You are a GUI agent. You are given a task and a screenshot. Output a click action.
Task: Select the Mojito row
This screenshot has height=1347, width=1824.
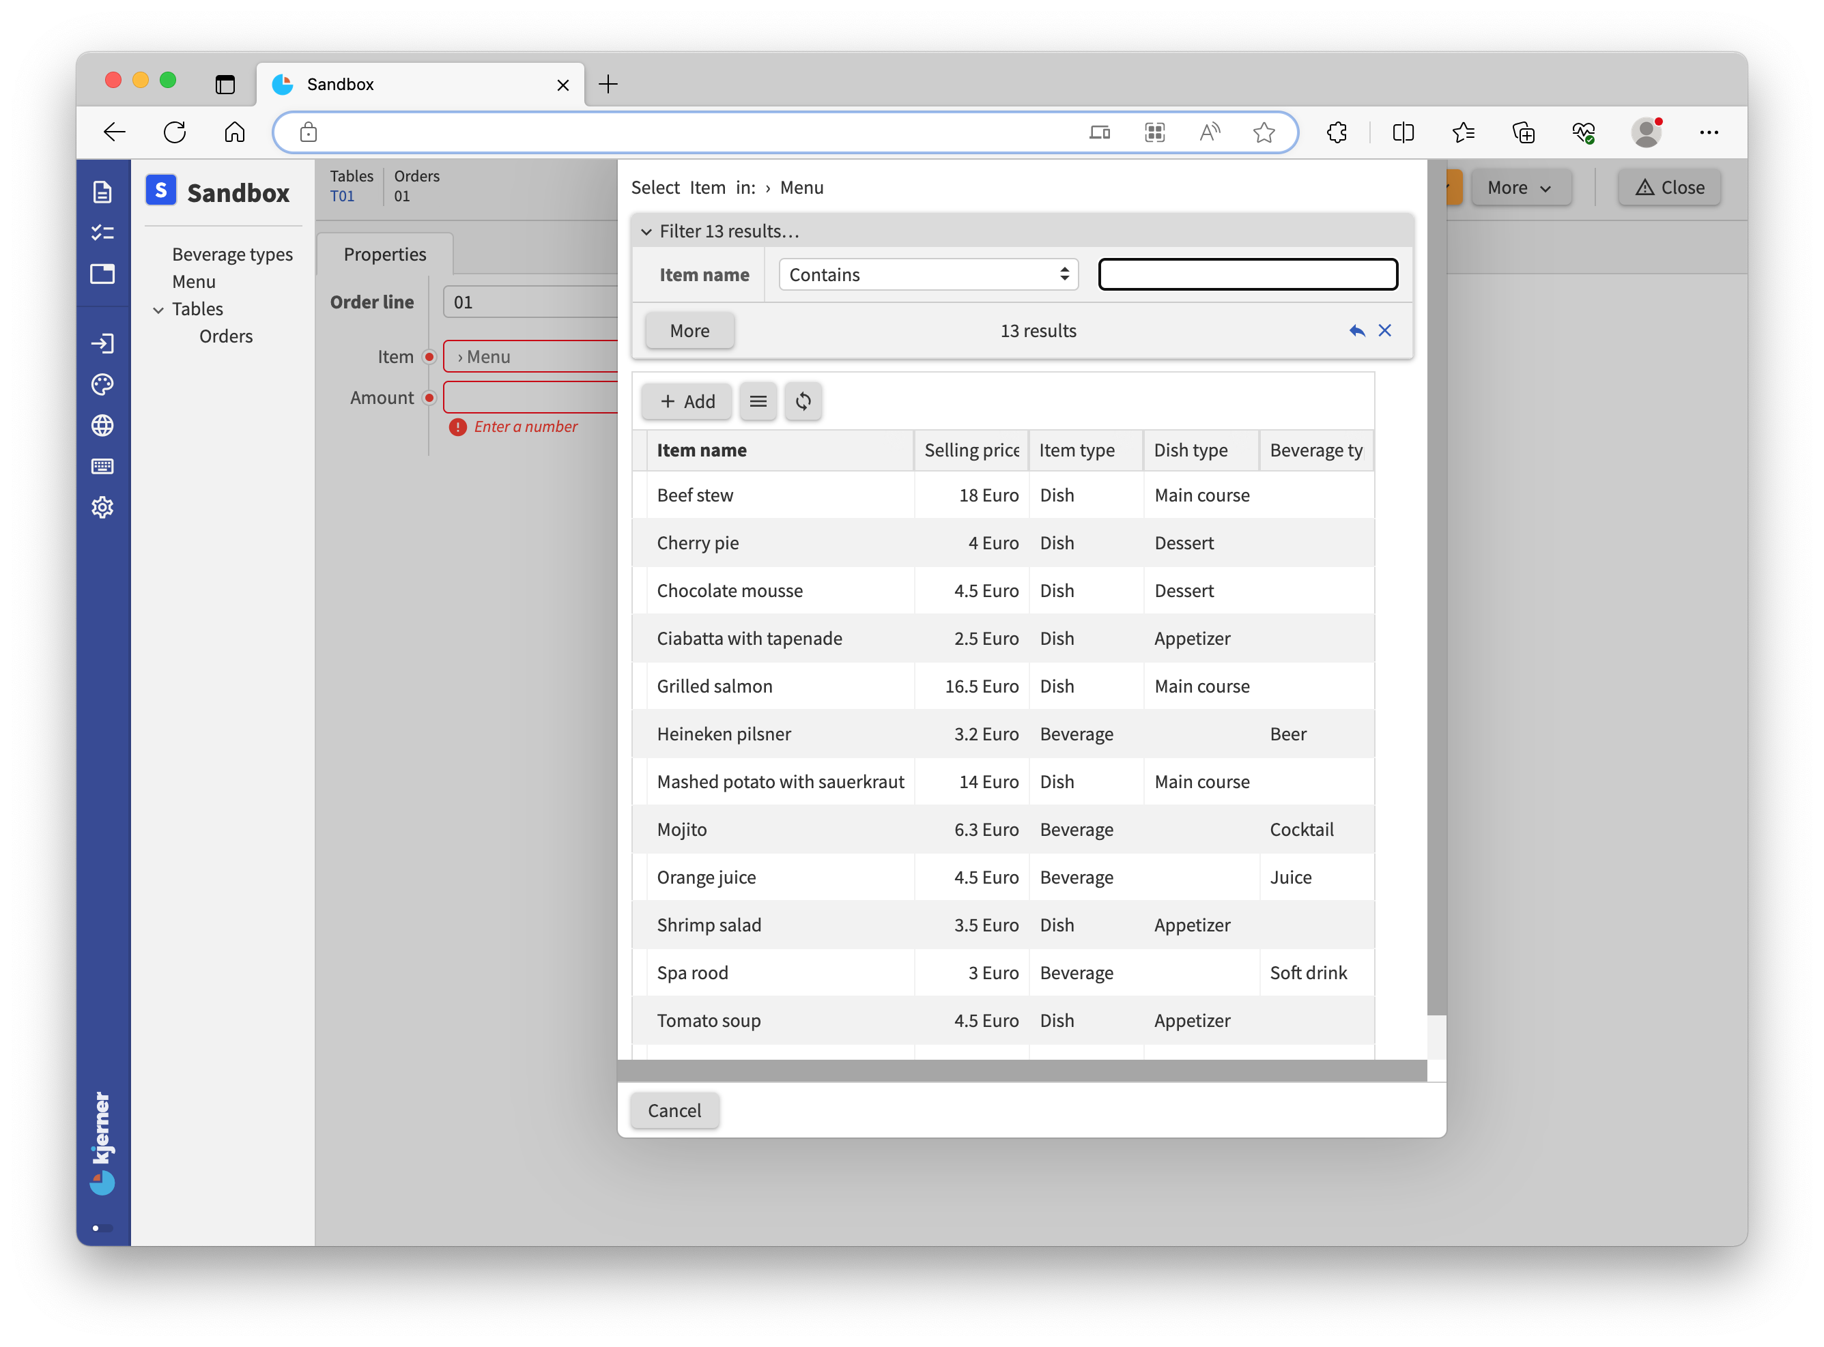[1003, 829]
